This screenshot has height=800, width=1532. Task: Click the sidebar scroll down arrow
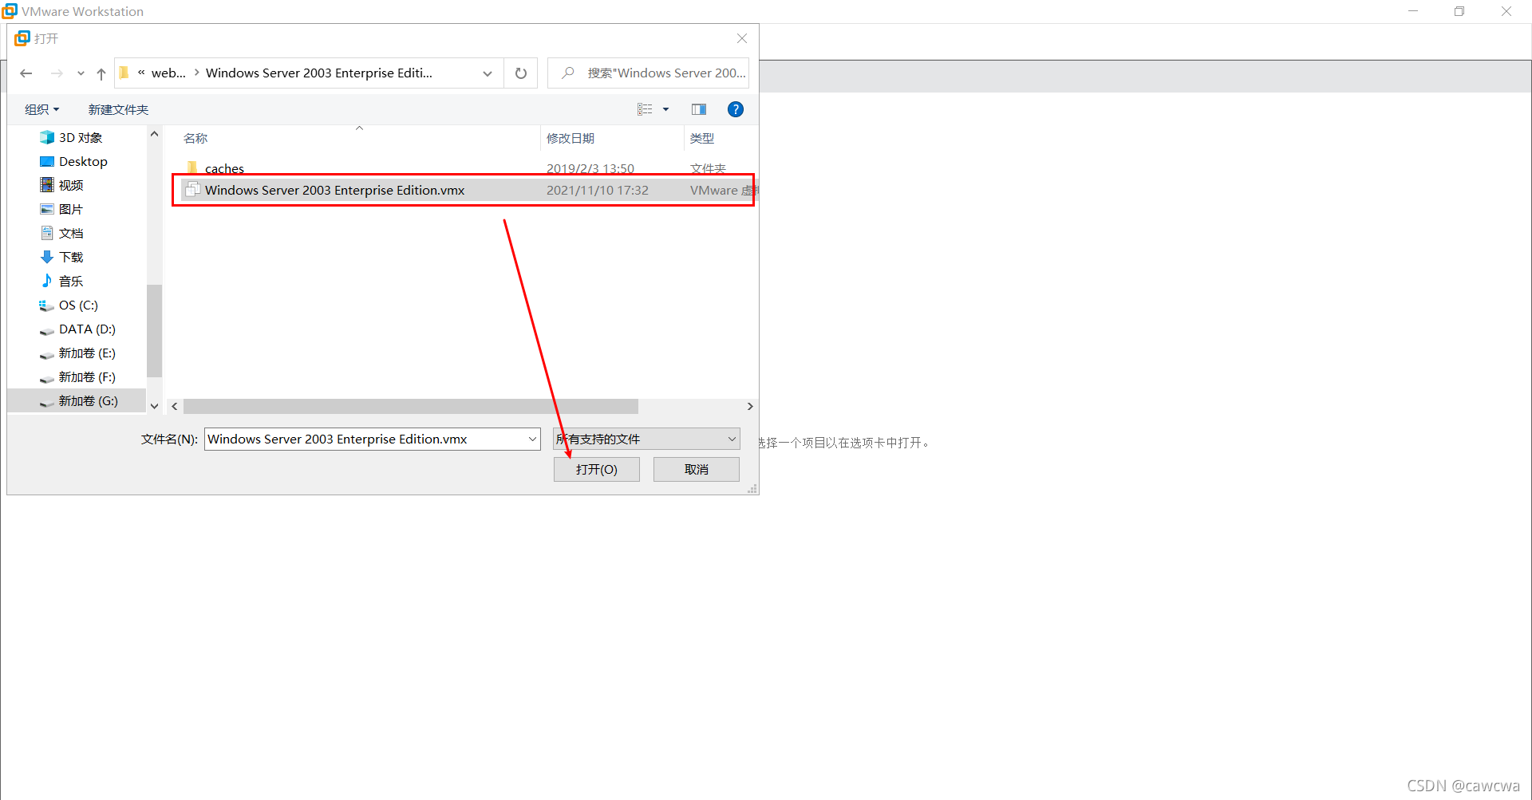click(x=155, y=406)
